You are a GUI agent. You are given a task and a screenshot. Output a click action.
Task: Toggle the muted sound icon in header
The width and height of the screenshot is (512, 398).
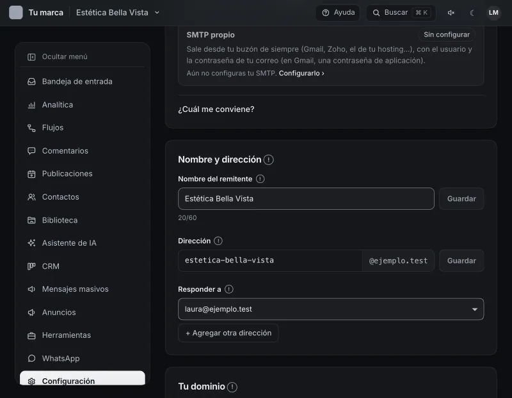click(451, 13)
